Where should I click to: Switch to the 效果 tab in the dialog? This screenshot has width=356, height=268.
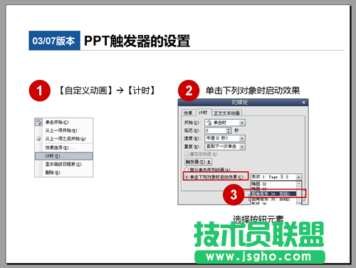189,113
